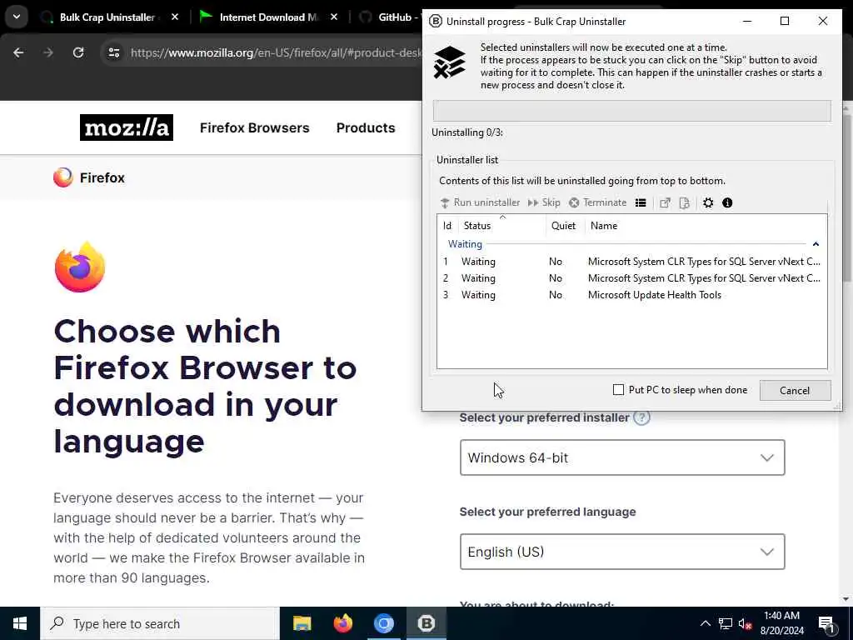The image size is (853, 640).
Task: Click the Terminate toolbar button
Action: click(x=598, y=202)
